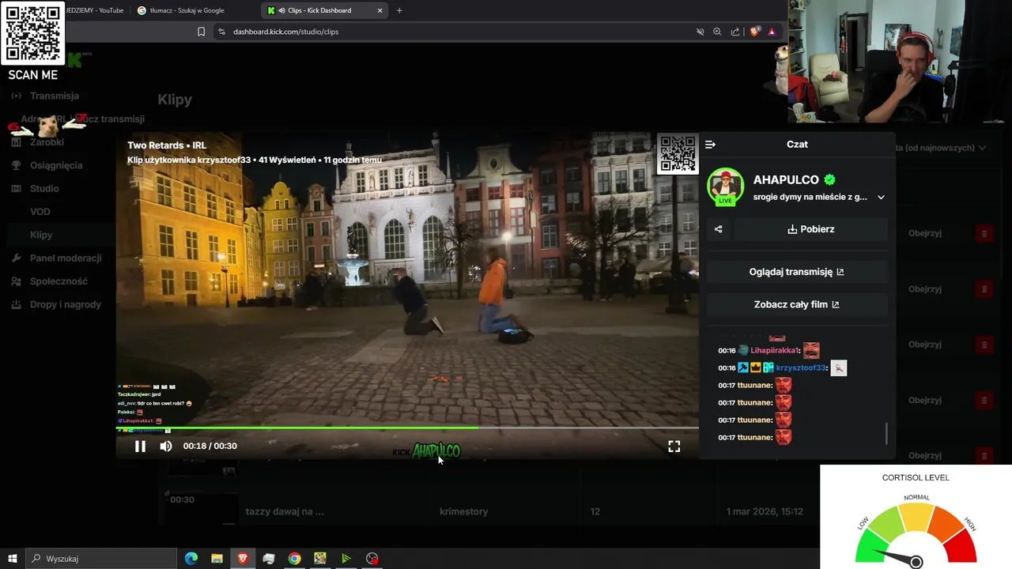This screenshot has width=1012, height=569.
Task: Pause the clip playback
Action: (140, 447)
